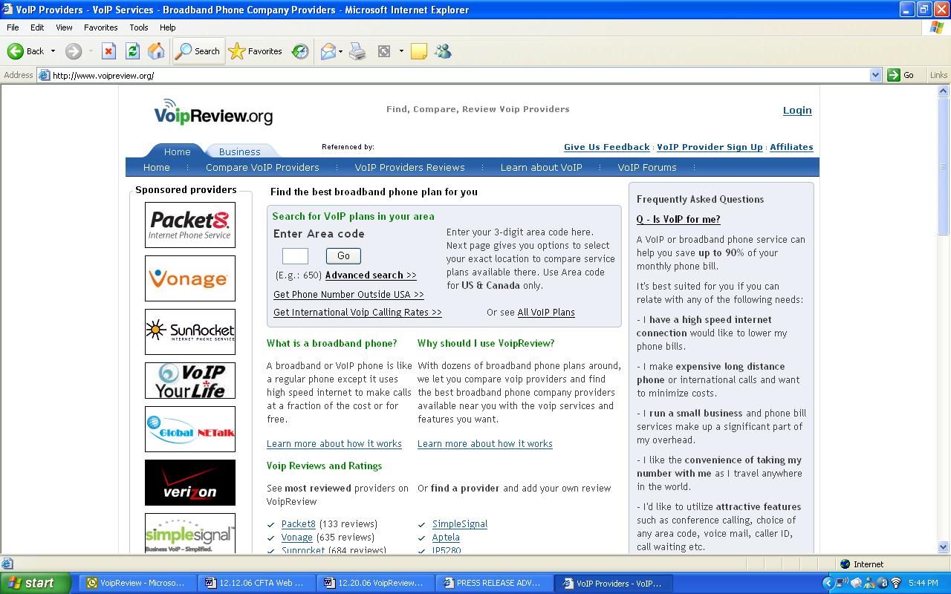Viewport: 951px width, 594px height.
Task: Open the browser Home page icon
Action: pyautogui.click(x=156, y=51)
